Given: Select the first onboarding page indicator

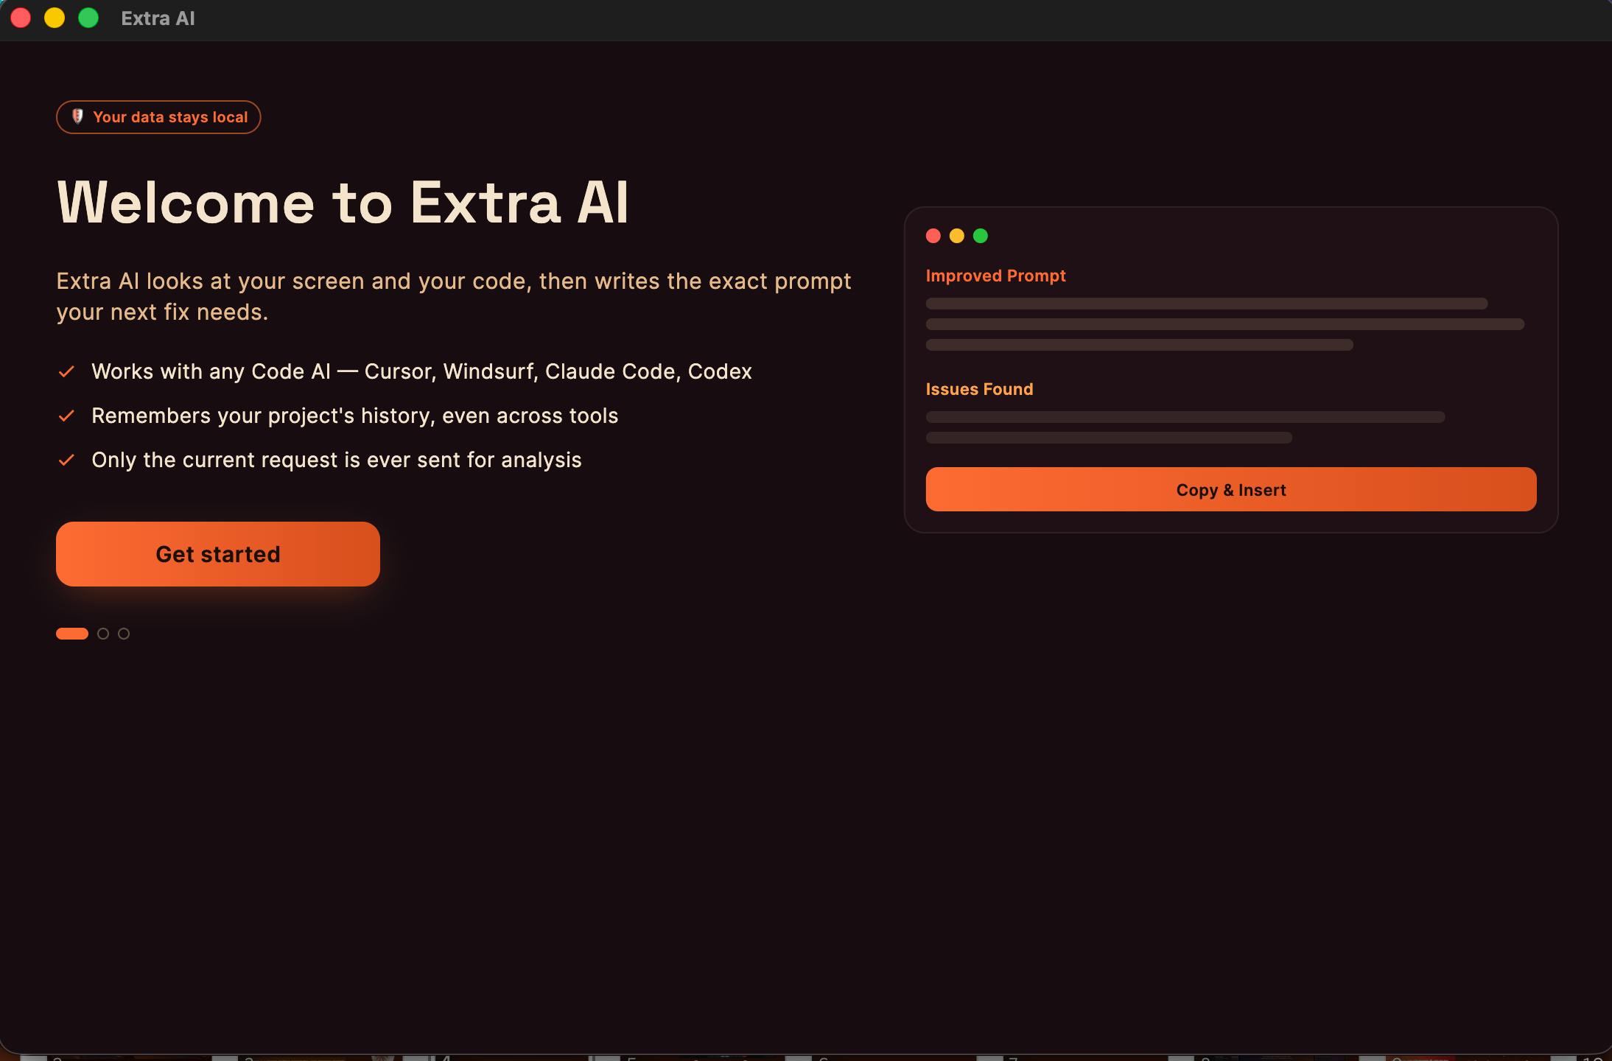Looking at the screenshot, I should (x=72, y=634).
